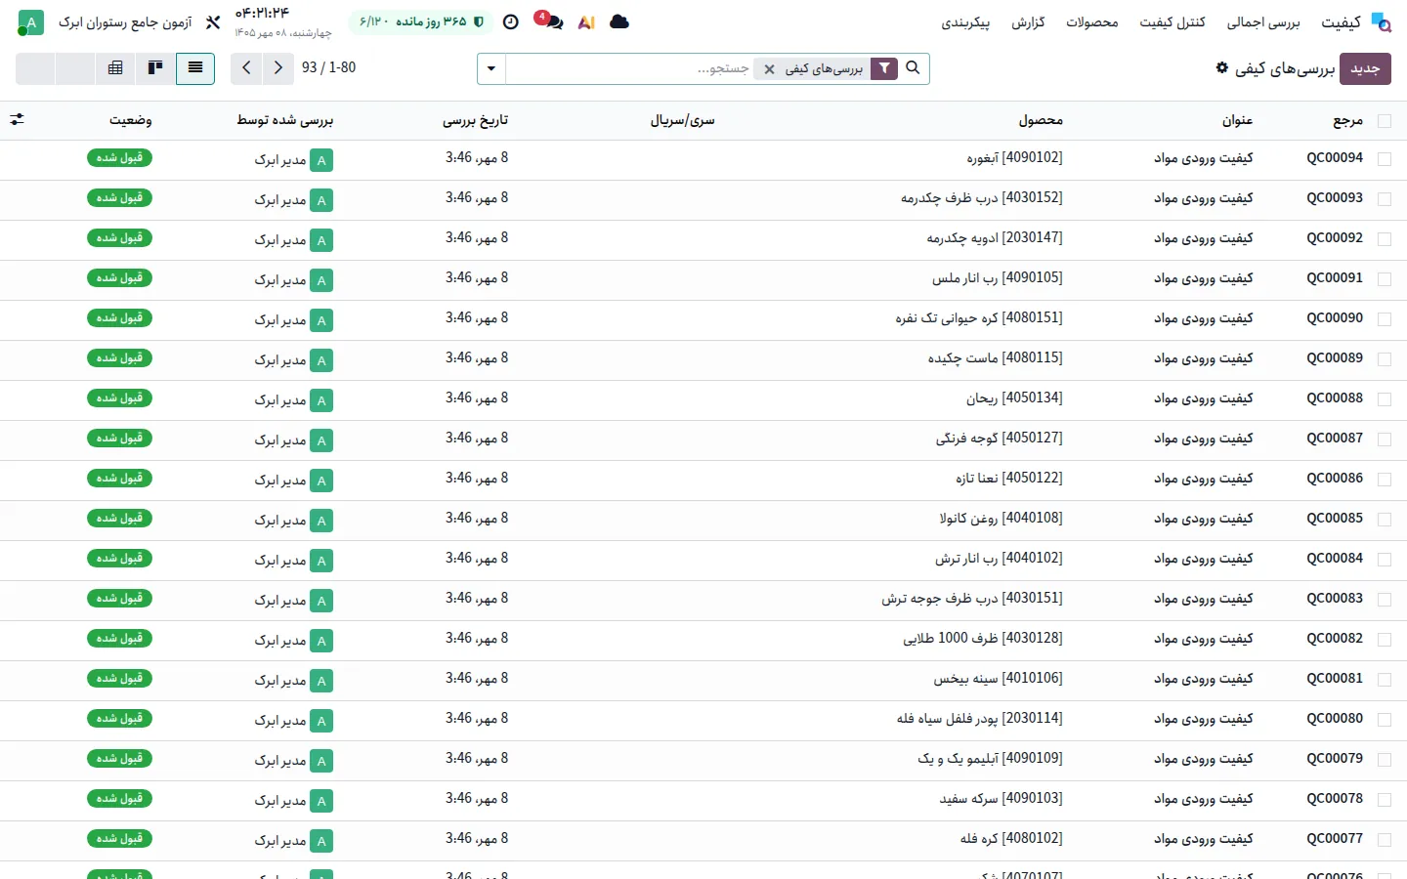Click the wrench debug tools icon

(213, 21)
